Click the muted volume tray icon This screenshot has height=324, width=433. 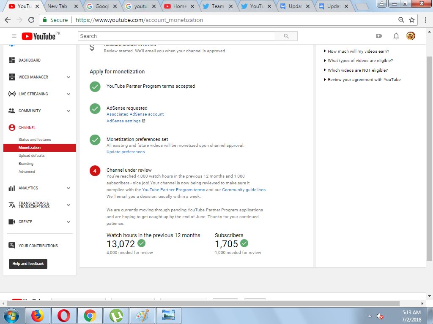(x=380, y=316)
